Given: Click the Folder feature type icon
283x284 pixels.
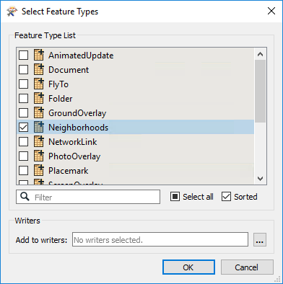Looking at the screenshot, I should pos(39,98).
